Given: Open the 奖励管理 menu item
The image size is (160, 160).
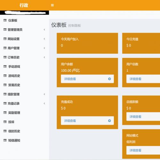Looking at the screenshot, I should pos(24,113).
